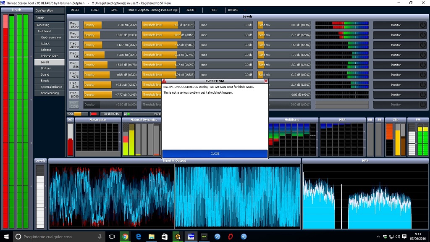Toggle the power icon on the 4875 band row
430x242 pixels.
pos(422,75)
